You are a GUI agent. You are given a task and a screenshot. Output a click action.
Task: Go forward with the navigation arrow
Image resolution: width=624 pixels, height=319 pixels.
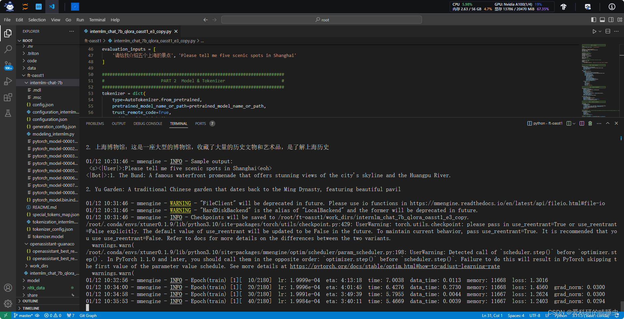[214, 20]
